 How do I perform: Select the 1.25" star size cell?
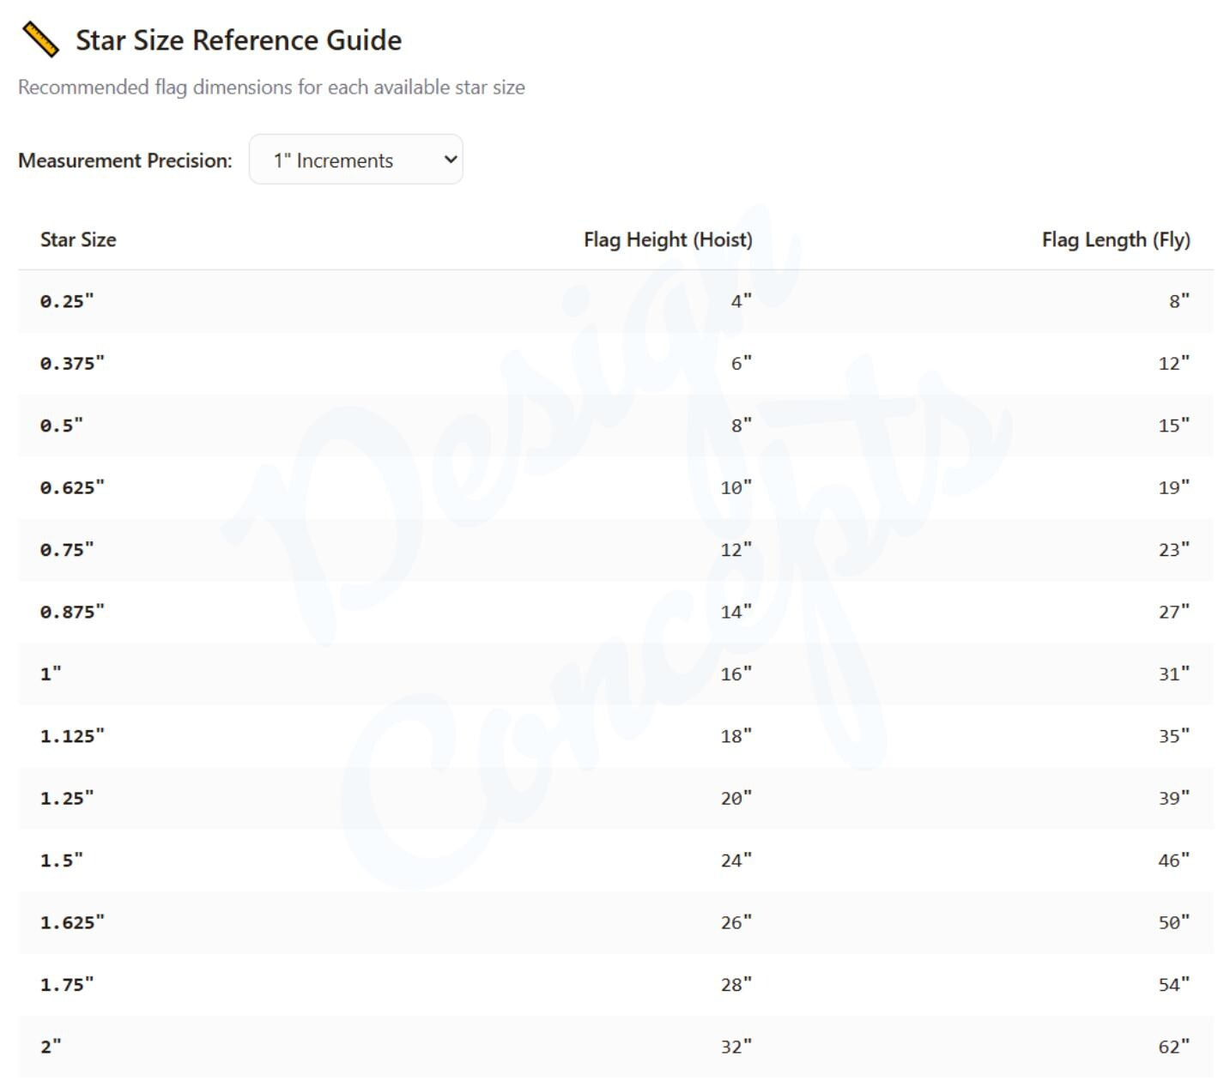(67, 798)
